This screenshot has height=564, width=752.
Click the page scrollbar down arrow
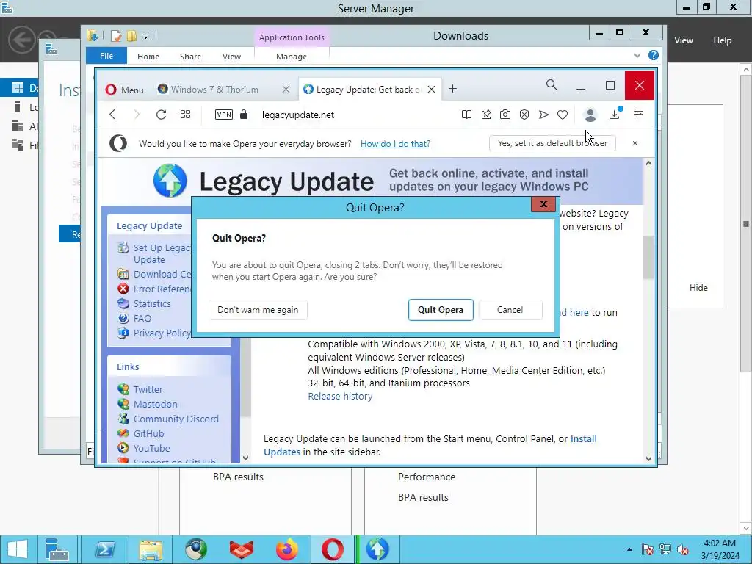[648, 458]
